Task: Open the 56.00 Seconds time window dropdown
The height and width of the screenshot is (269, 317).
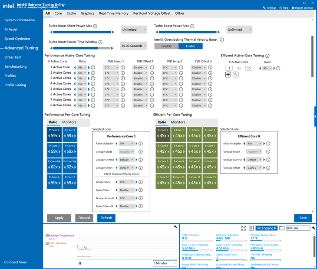Action: coord(133,46)
